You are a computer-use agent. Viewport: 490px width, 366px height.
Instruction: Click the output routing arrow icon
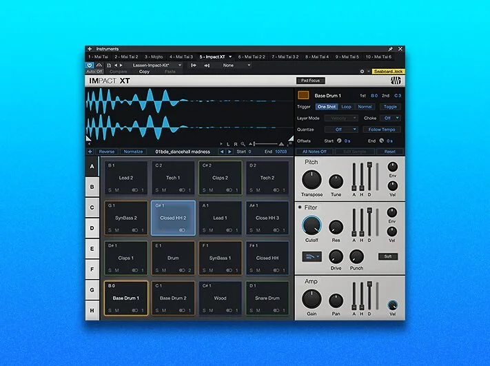point(207,65)
